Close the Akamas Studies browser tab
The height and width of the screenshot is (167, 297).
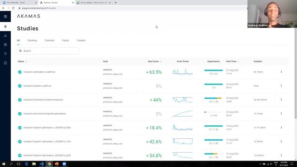point(73,3)
